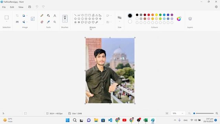Select the Pencil tool
The width and height of the screenshot is (220, 124).
(42, 15)
